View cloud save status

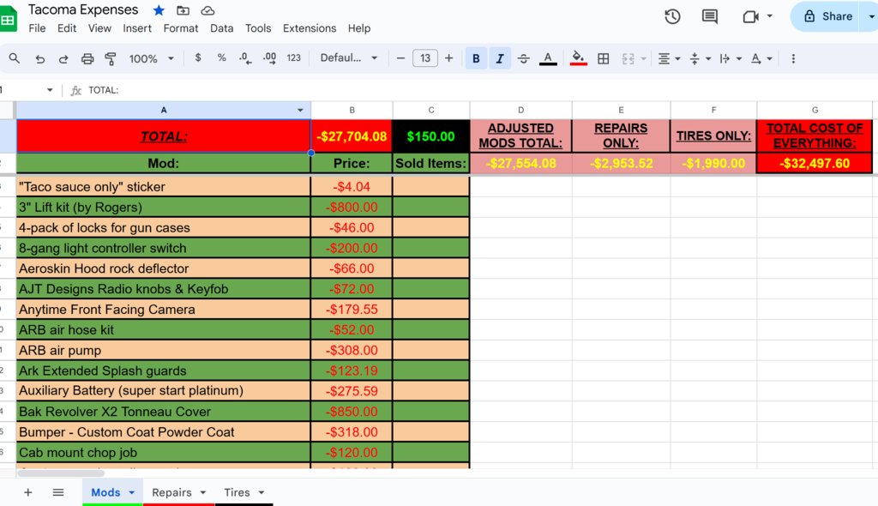207,10
